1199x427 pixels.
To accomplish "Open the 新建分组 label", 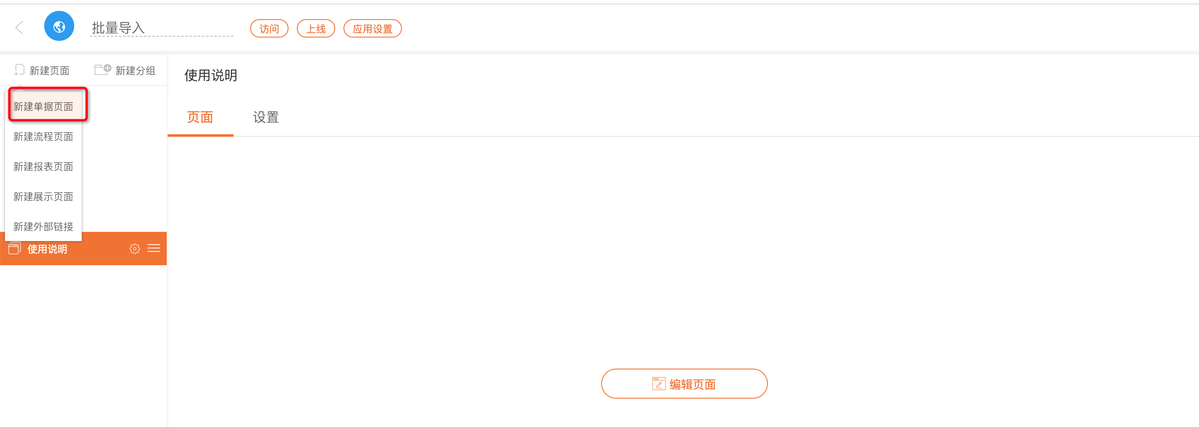I will click(x=135, y=70).
